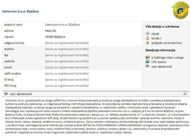Open pobjede na tenderima link

click(x=166, y=43)
